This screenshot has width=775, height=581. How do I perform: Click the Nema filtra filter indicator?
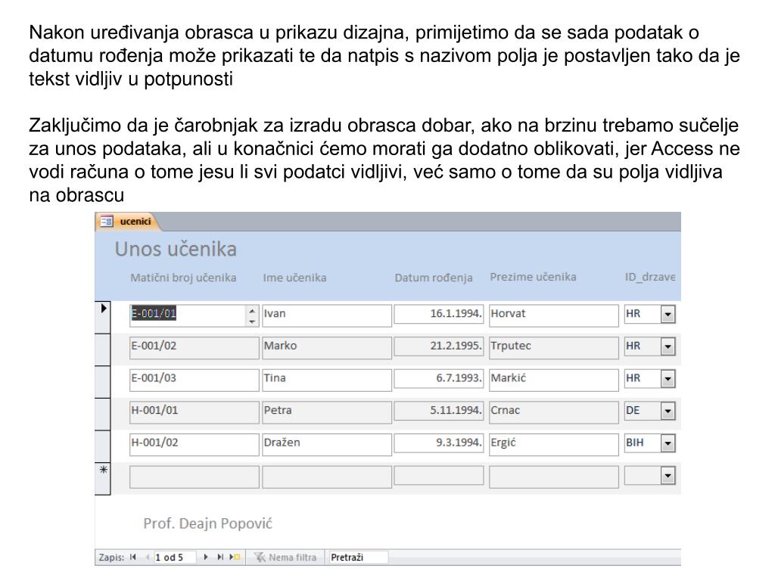285,558
